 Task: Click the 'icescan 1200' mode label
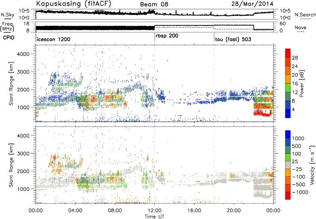point(54,39)
